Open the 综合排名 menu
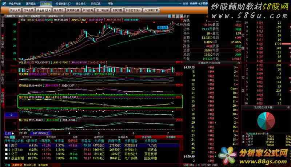This screenshot has height=167, width=291. point(80,4)
